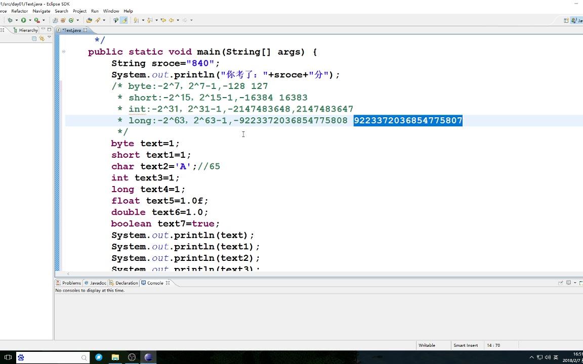Image resolution: width=583 pixels, height=364 pixels.
Task: Expand the External Tools dropdown arrow
Action: point(43,20)
